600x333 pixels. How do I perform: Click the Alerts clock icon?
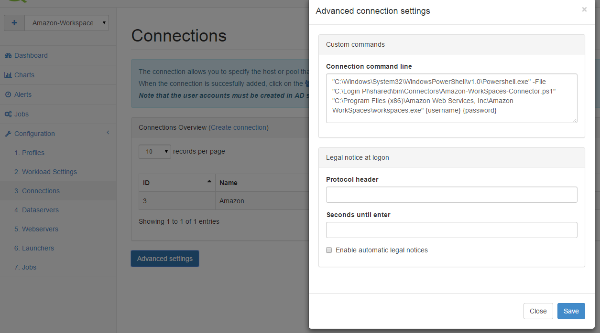click(8, 94)
